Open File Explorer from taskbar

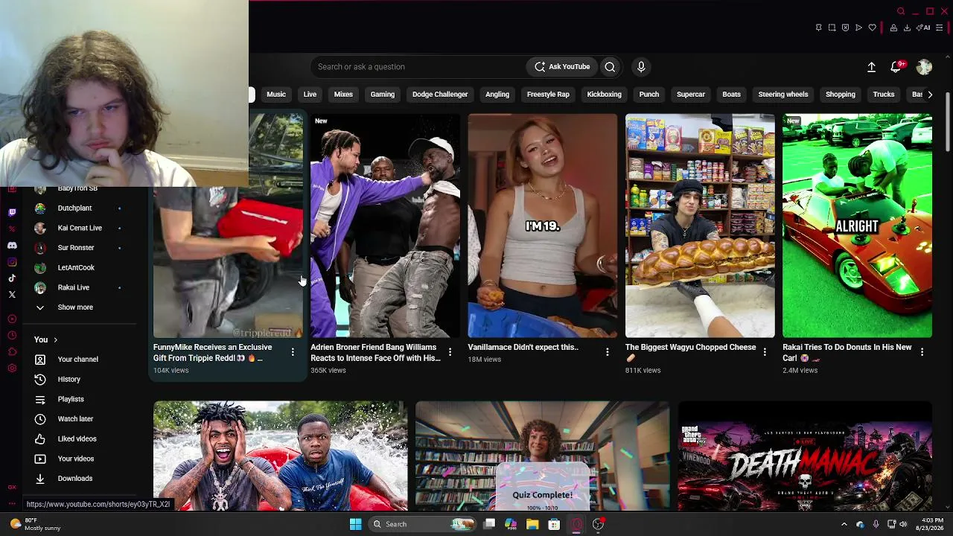coord(532,524)
